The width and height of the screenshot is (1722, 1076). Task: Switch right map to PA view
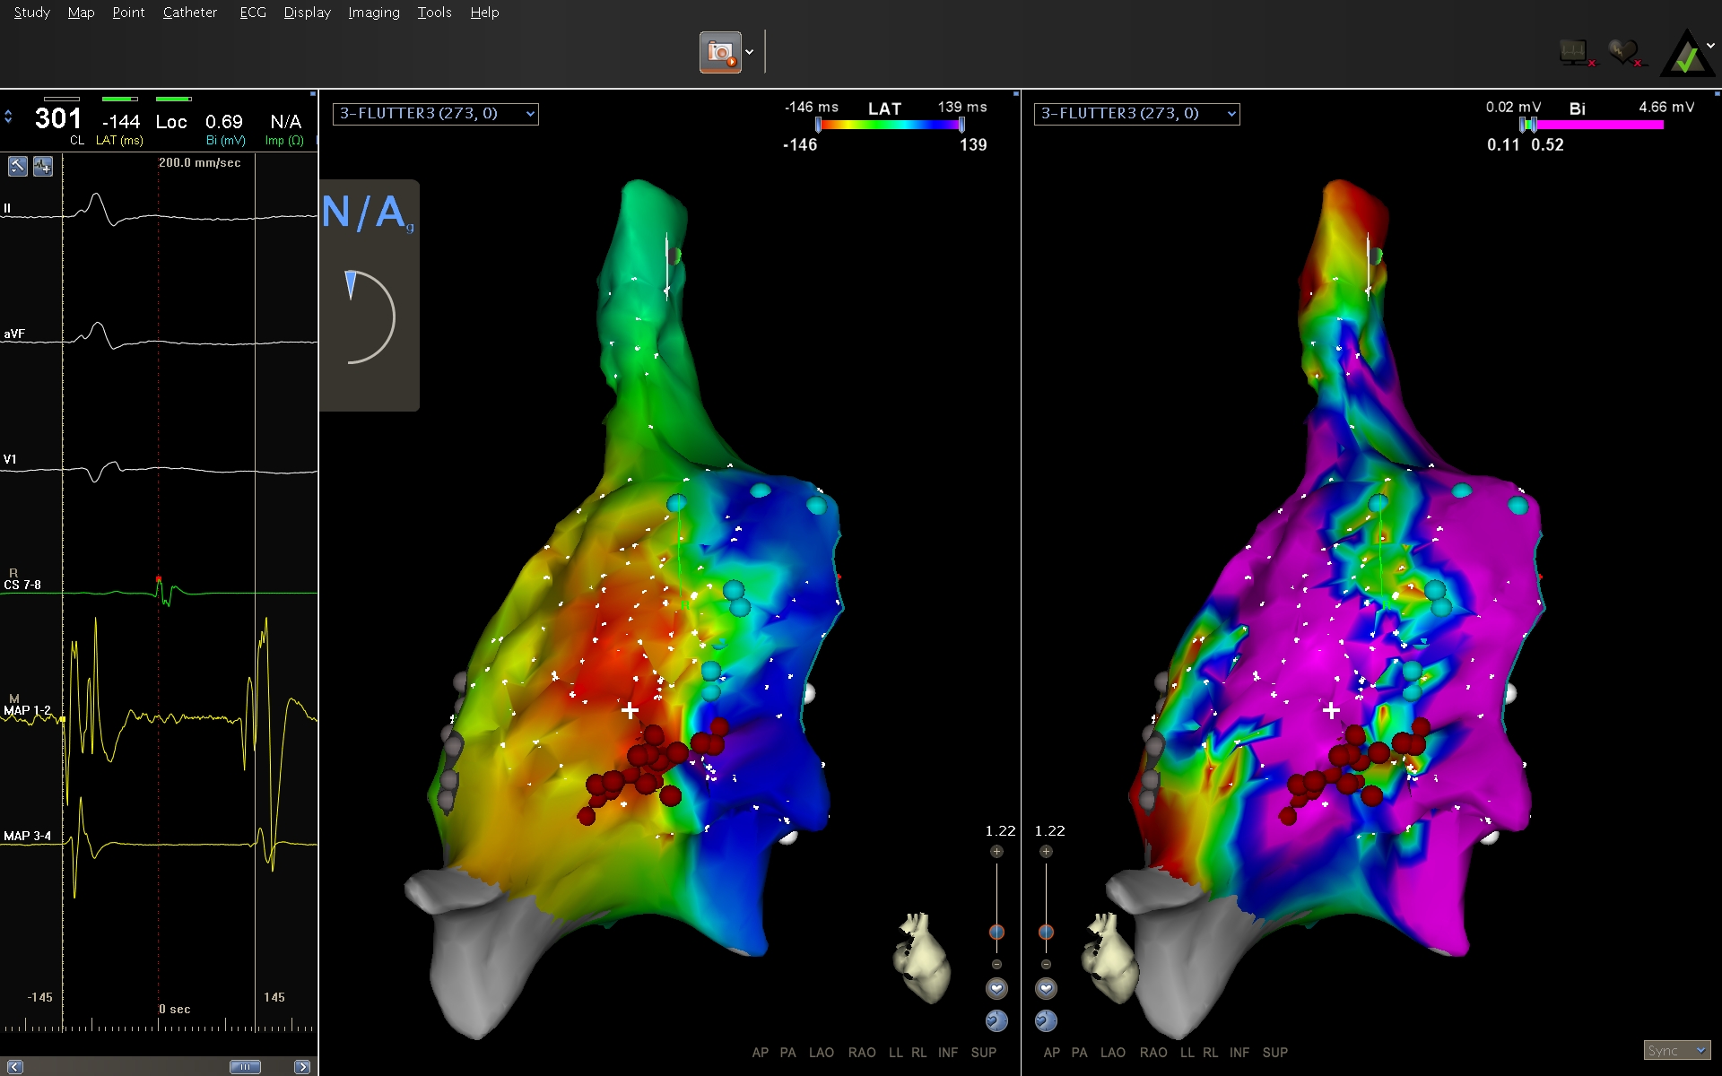point(1079,1053)
